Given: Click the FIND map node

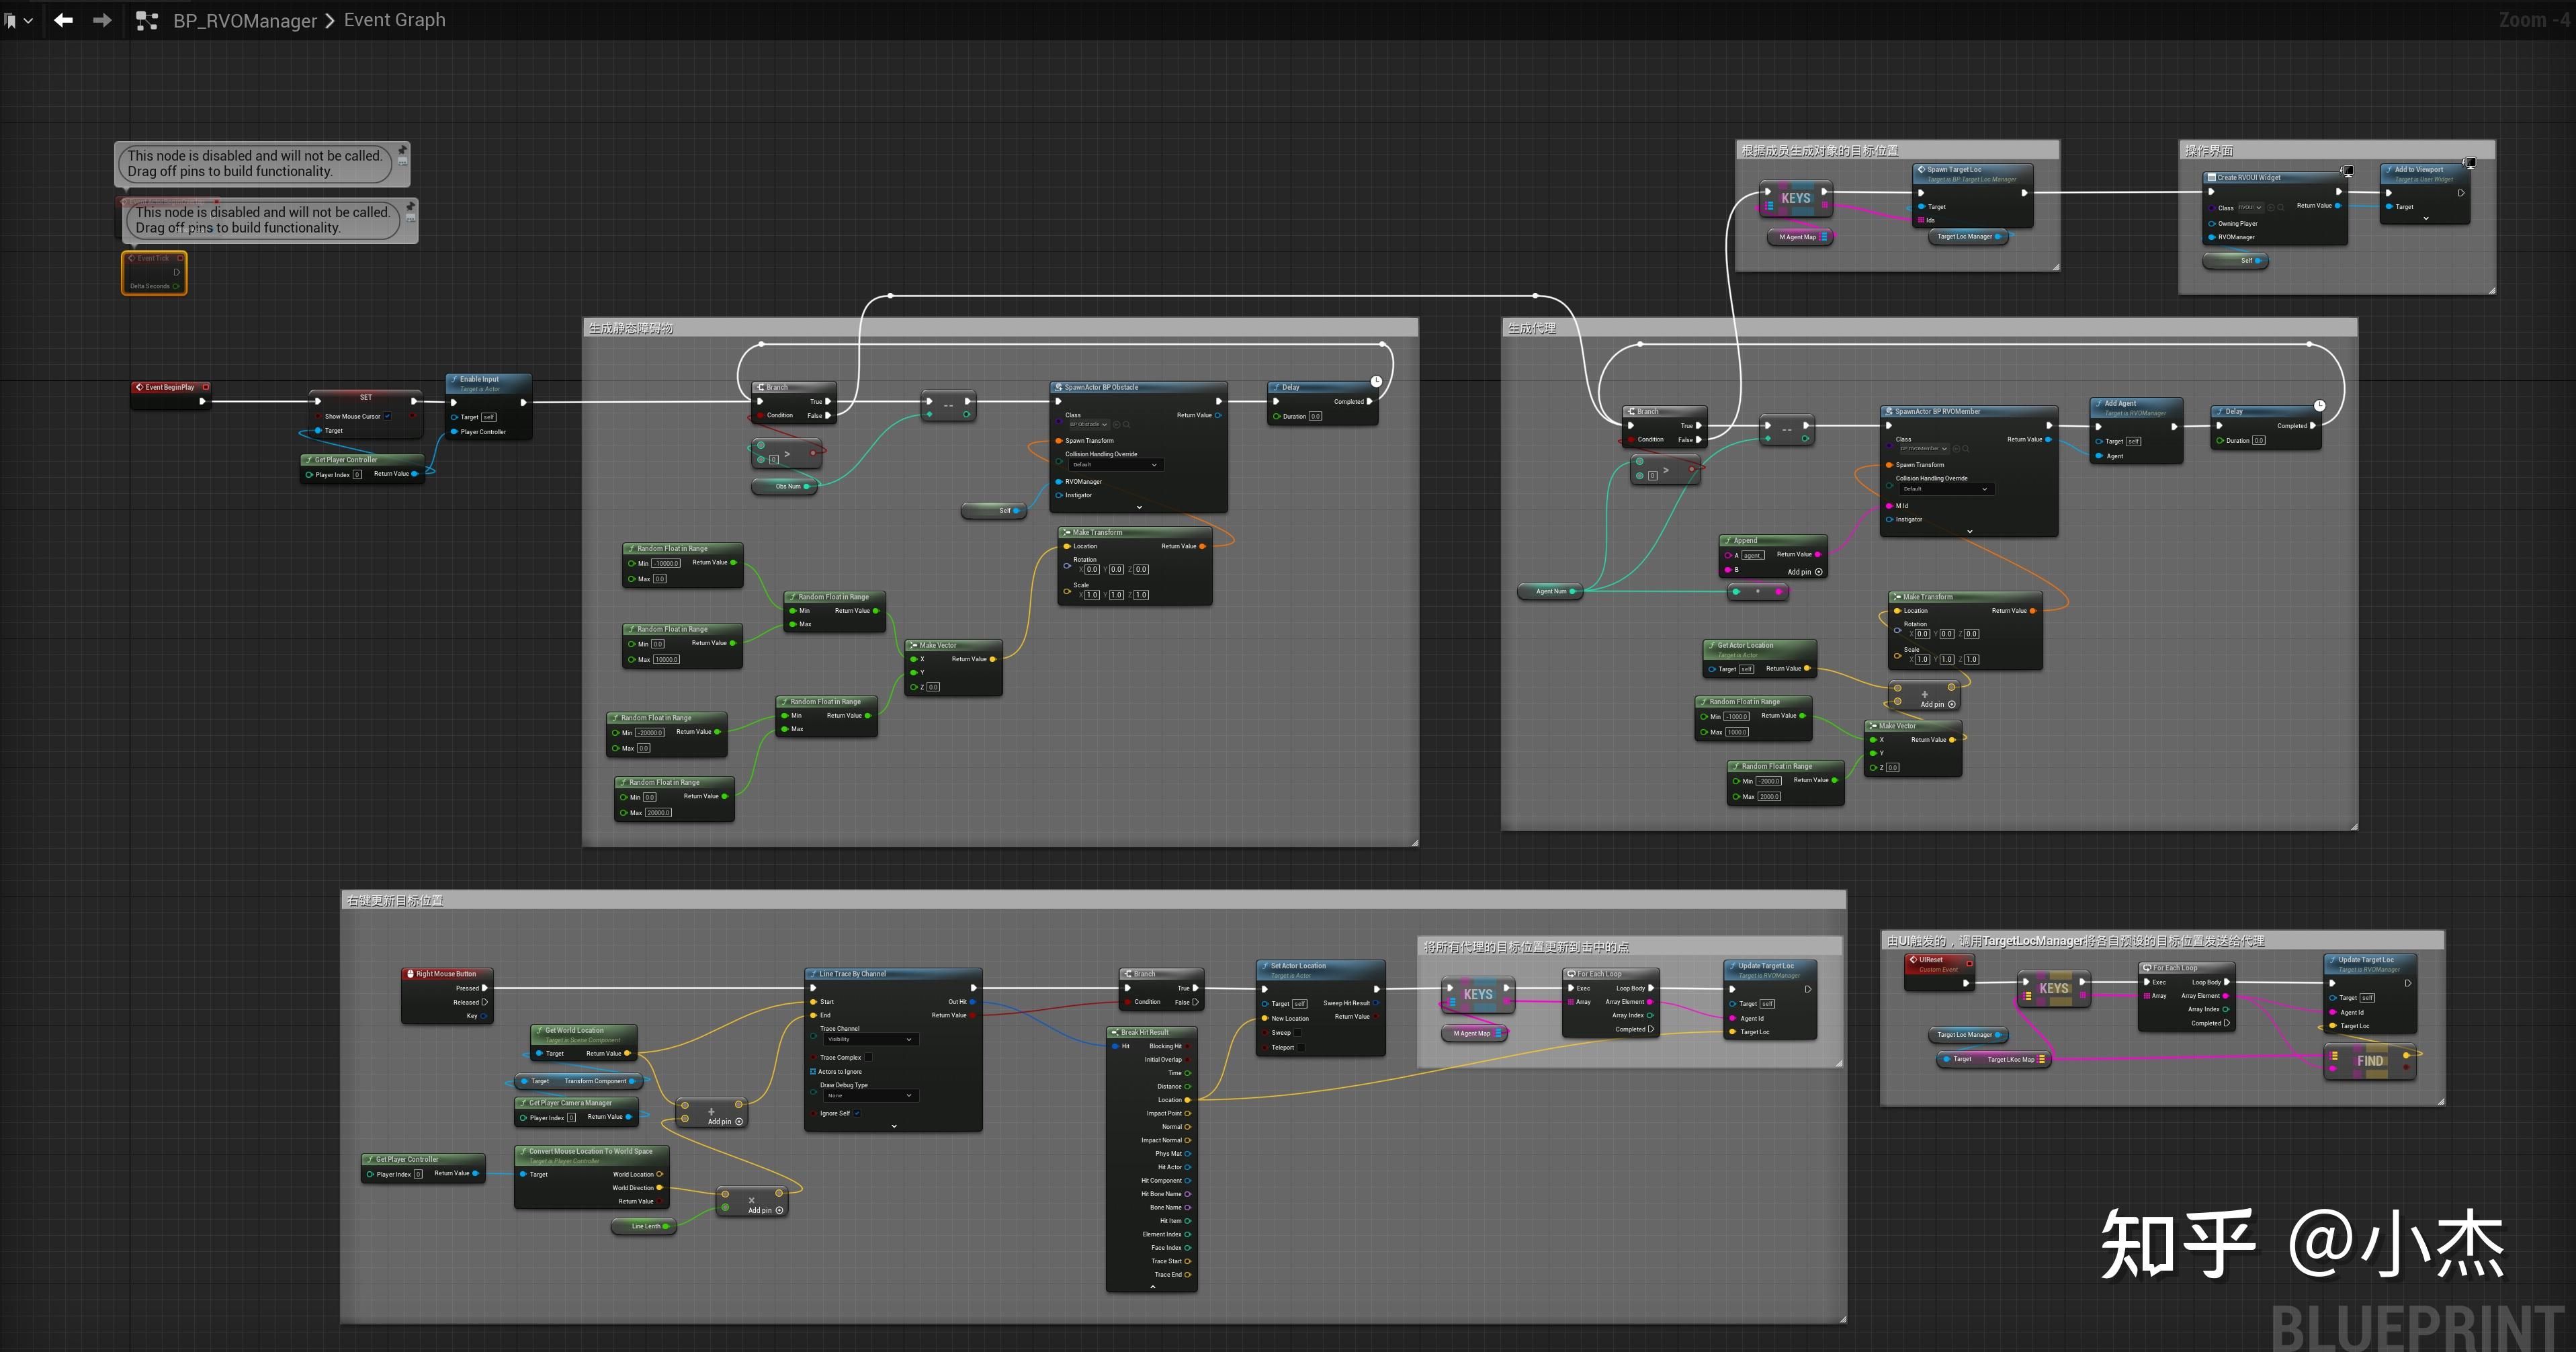Looking at the screenshot, I should click(x=2369, y=1061).
